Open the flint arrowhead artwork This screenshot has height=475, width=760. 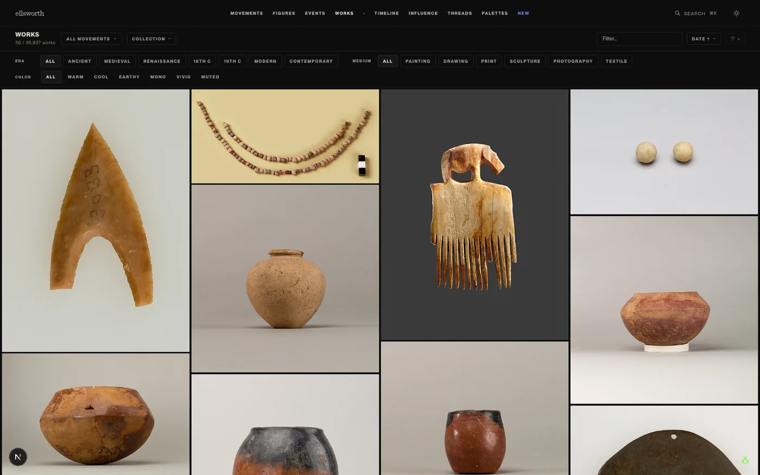click(96, 220)
